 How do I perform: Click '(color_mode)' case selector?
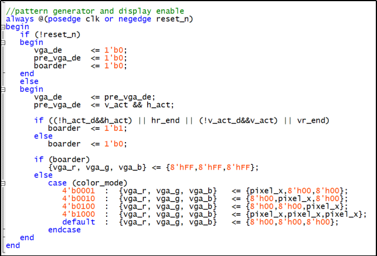click(100, 183)
